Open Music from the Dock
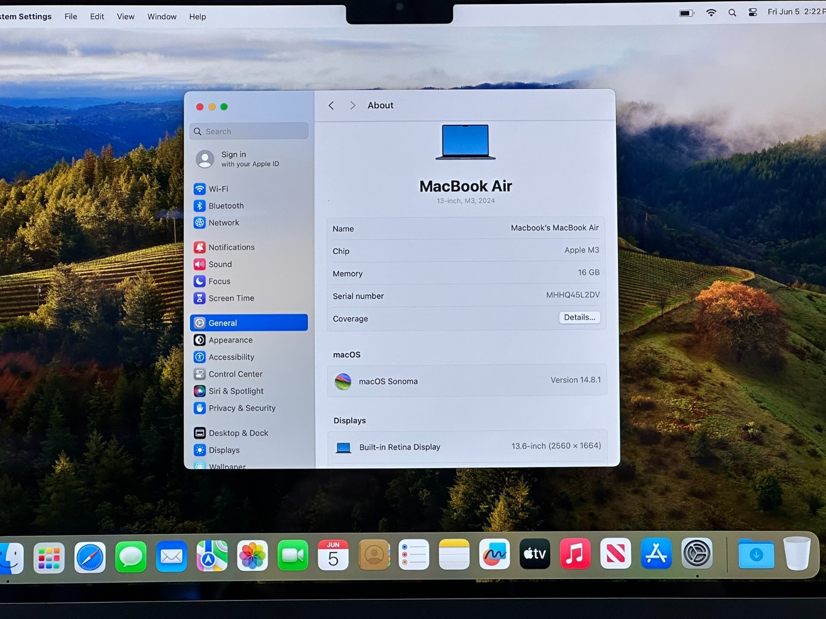This screenshot has width=826, height=619. [x=575, y=554]
